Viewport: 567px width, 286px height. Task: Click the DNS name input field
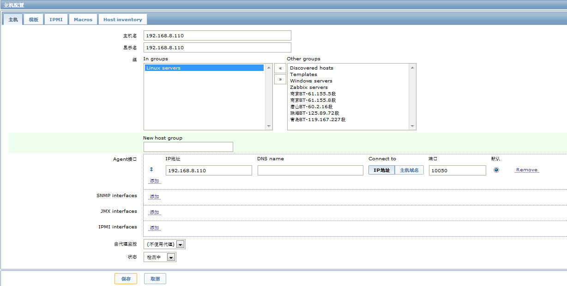pyautogui.click(x=310, y=170)
